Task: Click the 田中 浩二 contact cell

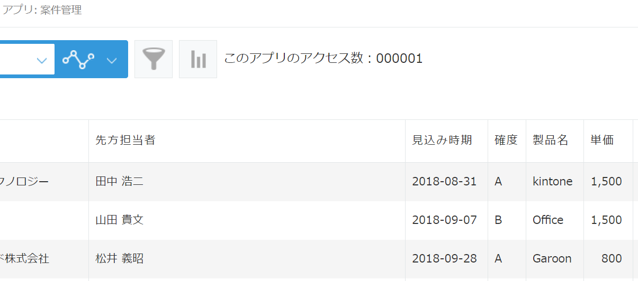Action: pos(120,182)
